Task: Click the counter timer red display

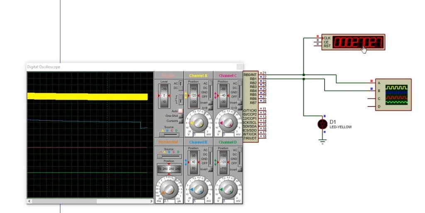Action: (x=358, y=42)
